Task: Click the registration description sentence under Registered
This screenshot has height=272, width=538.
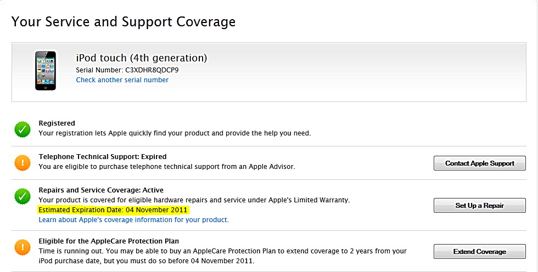Action: coord(175,133)
